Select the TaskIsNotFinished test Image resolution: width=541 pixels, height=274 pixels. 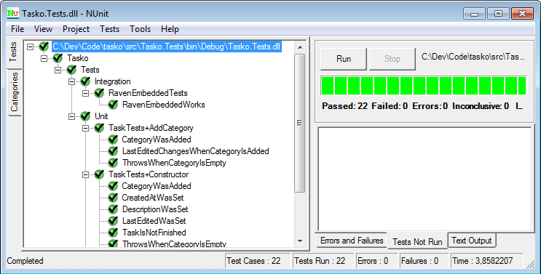(154, 233)
